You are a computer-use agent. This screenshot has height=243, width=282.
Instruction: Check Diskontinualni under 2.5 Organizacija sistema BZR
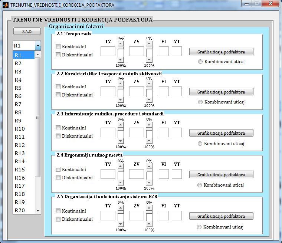tap(58, 219)
